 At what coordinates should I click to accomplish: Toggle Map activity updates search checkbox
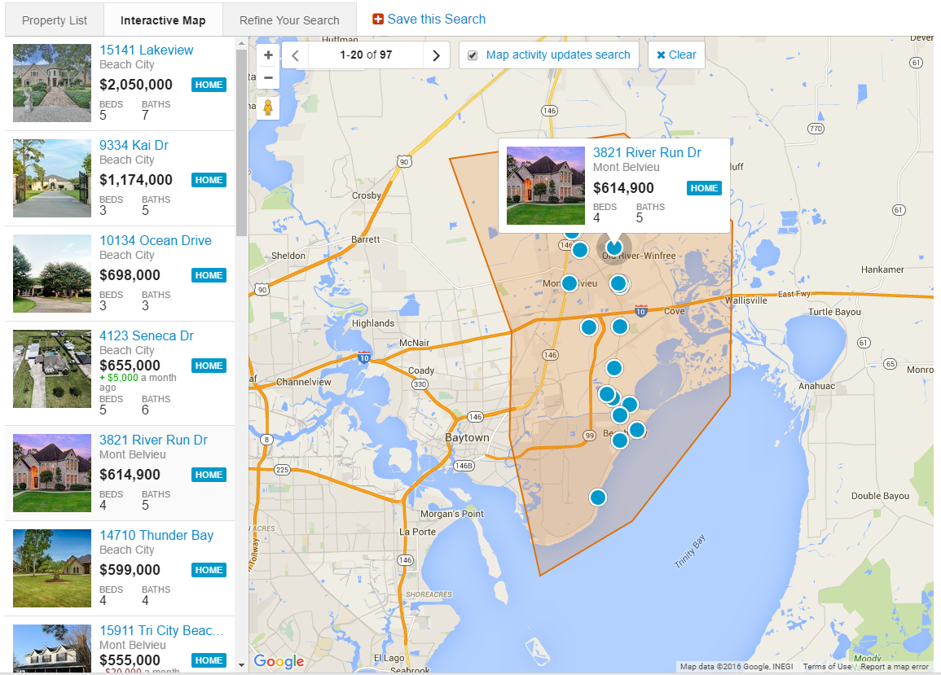pos(473,55)
